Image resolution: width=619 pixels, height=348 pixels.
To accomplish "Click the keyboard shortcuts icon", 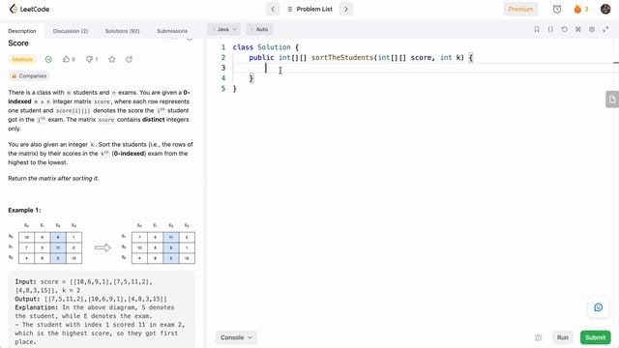I will [578, 29].
